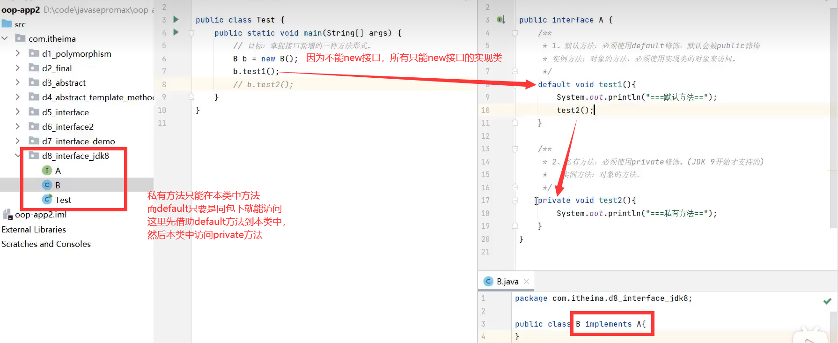Screen dimensions: 838x343
Task: Click the d5_interface package folder icon
Action: (34, 112)
